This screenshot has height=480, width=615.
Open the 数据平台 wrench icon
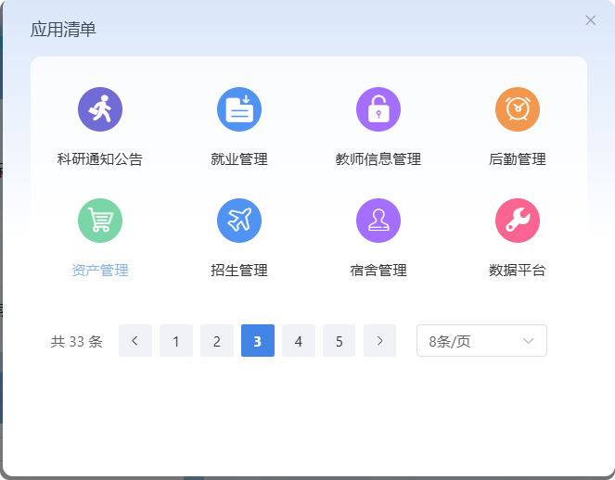point(518,221)
